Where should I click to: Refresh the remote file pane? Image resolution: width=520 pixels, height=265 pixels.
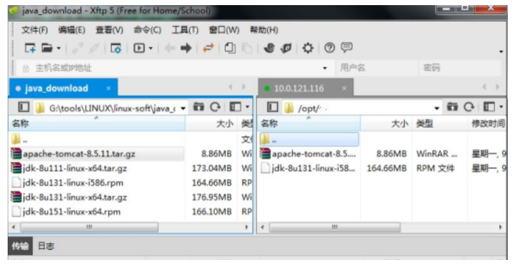click(469, 107)
